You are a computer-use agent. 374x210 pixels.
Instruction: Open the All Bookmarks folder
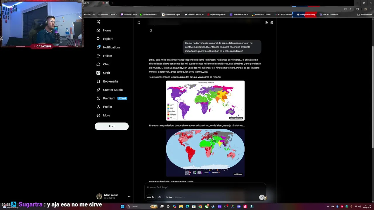point(365,15)
